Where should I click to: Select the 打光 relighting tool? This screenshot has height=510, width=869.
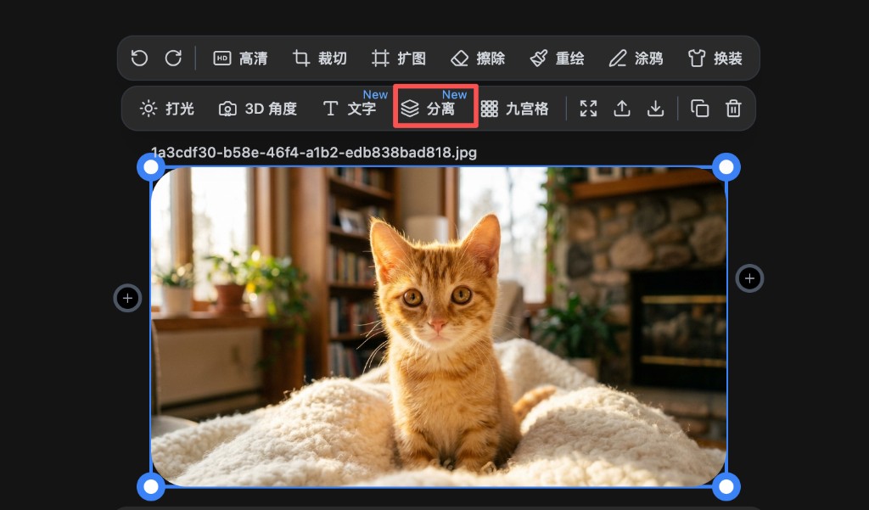(167, 109)
